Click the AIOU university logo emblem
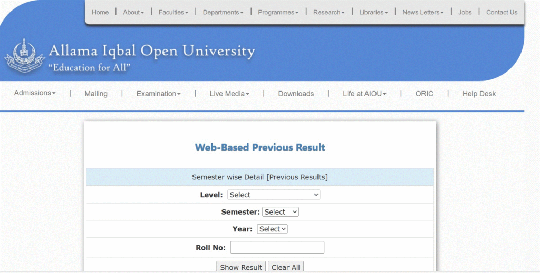Viewport: 540px width, 273px height. [x=24, y=55]
